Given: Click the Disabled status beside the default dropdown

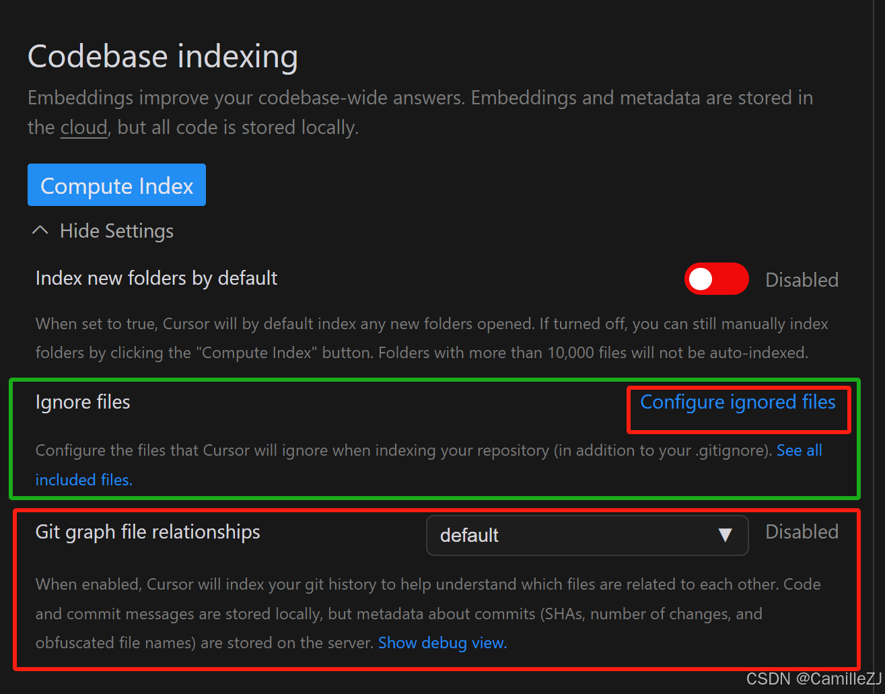Looking at the screenshot, I should pyautogui.click(x=802, y=532).
